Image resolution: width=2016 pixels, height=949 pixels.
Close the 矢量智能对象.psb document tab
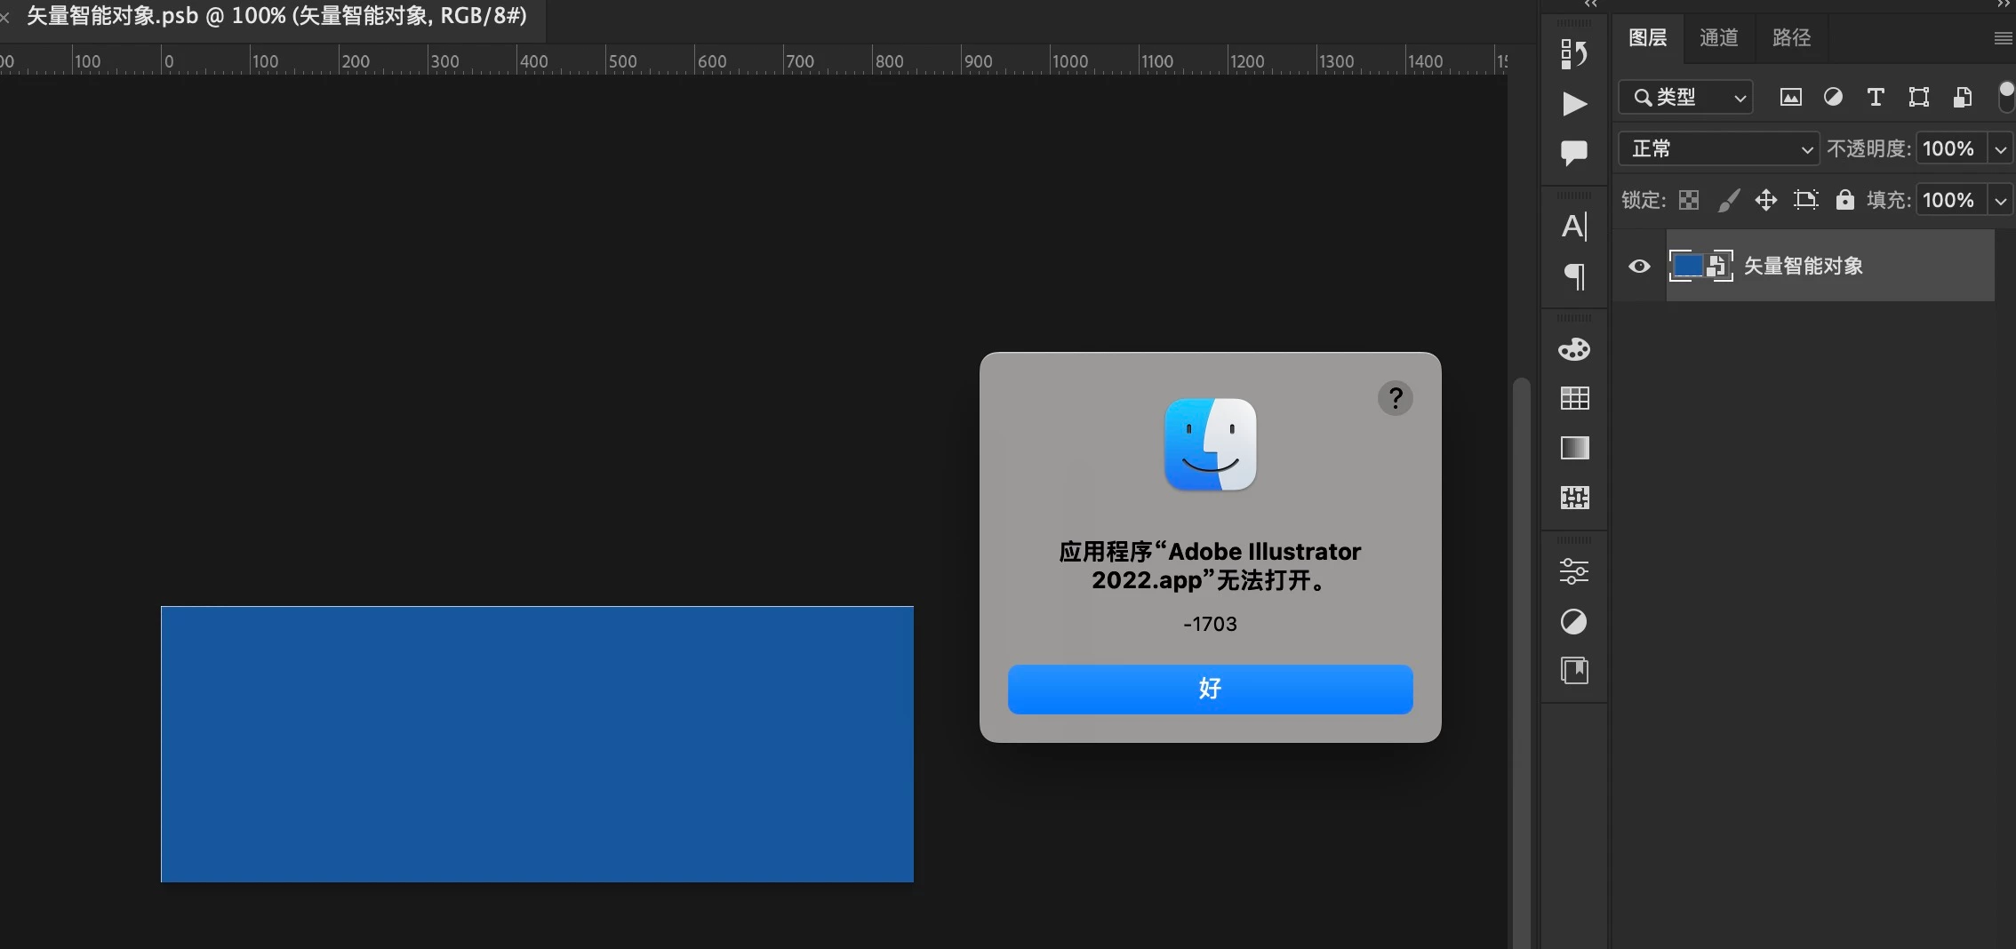click(x=4, y=17)
